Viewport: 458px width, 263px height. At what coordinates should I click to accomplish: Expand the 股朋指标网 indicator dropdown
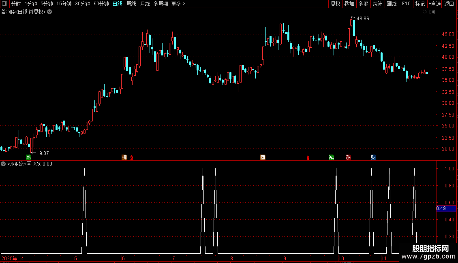point(3,164)
